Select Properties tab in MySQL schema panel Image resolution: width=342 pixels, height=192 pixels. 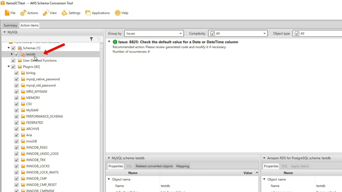(x=116, y=166)
